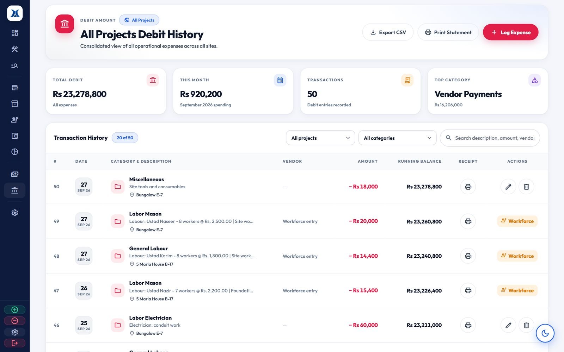The image size is (564, 352).
Task: Open the wallet sidebar icon
Action: pyautogui.click(x=14, y=136)
